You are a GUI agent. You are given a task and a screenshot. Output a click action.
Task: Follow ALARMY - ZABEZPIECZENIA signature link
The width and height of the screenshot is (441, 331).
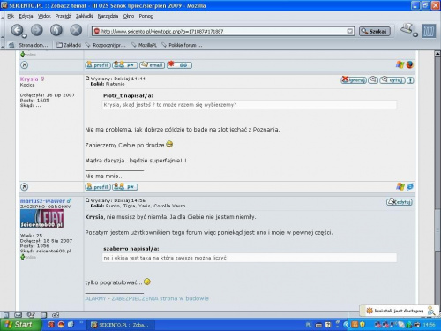pyautogui.click(x=146, y=298)
